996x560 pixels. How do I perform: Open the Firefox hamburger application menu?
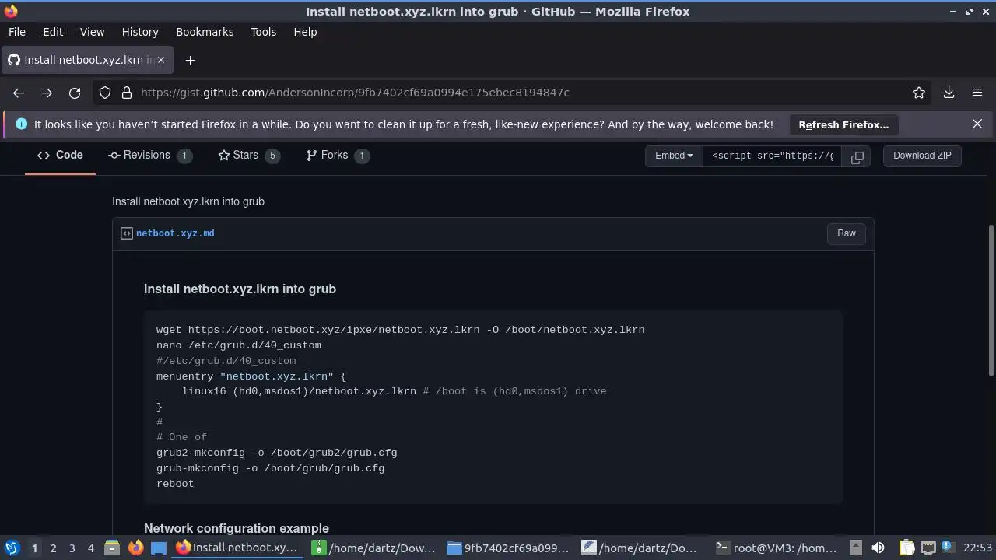point(977,93)
